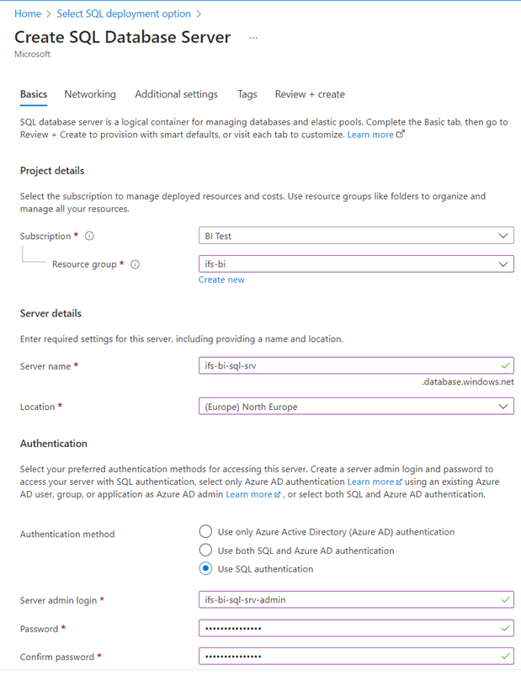Viewport: 521px width, 676px height.
Task: Select Use only Azure Active Directory authentication
Action: coord(205,531)
